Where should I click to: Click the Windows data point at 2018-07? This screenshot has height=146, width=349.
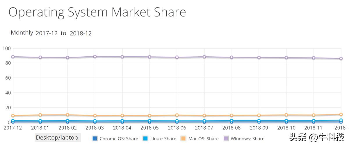204,57
